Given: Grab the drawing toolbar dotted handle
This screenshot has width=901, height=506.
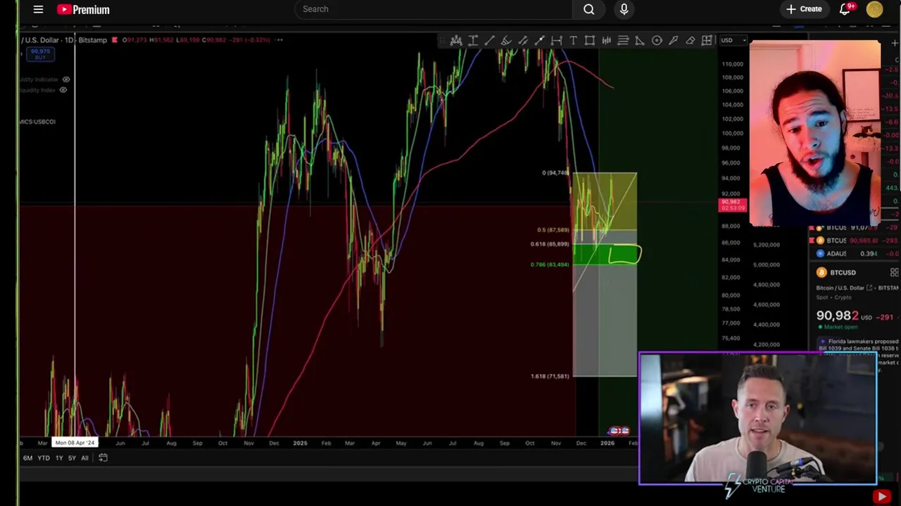Looking at the screenshot, I should point(442,41).
